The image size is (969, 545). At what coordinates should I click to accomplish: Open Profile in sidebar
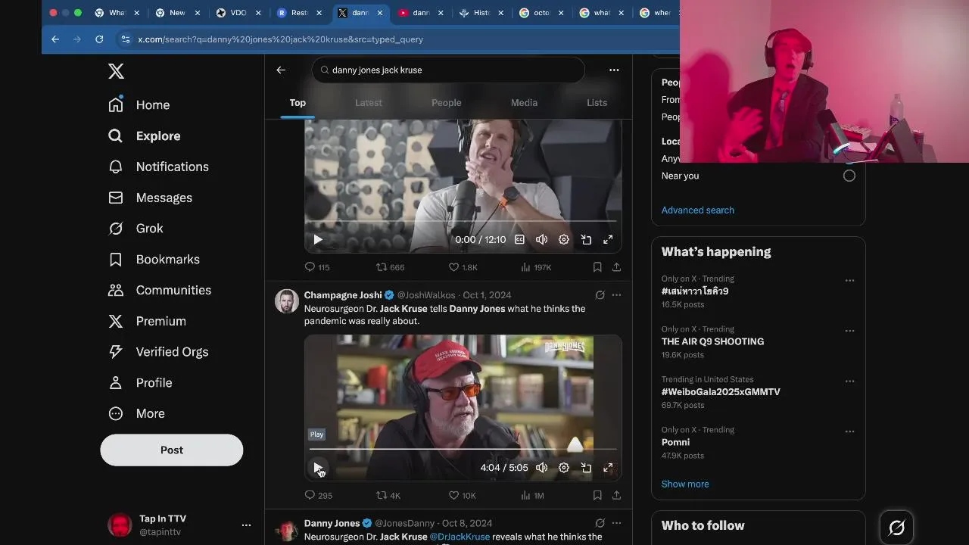point(140,382)
